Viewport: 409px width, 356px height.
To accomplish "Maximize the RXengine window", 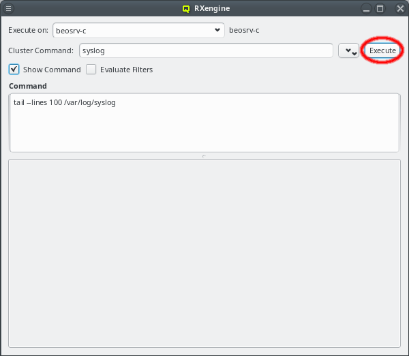I will (x=381, y=9).
